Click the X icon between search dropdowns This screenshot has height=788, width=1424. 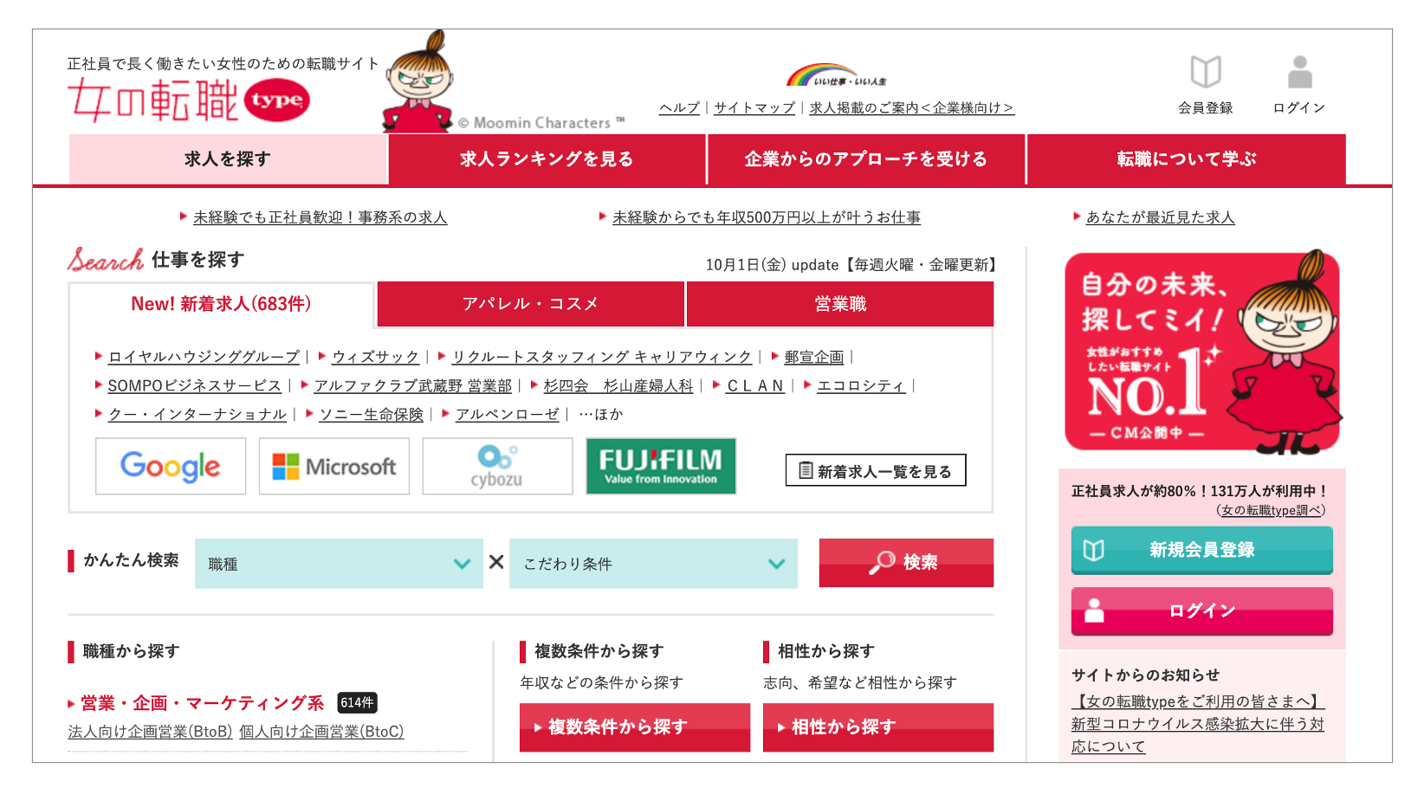(x=496, y=562)
